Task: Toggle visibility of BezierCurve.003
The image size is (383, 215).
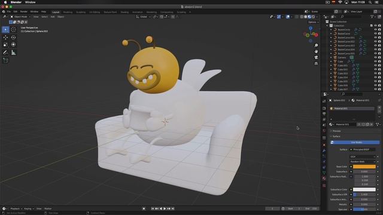Action: click(x=375, y=45)
